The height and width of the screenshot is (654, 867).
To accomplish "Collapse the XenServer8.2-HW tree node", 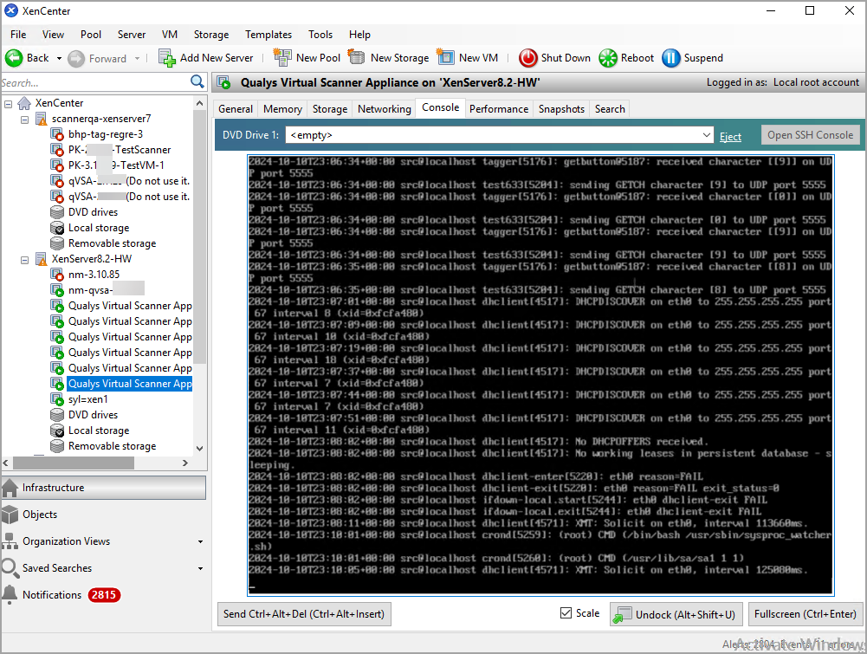I will [24, 259].
